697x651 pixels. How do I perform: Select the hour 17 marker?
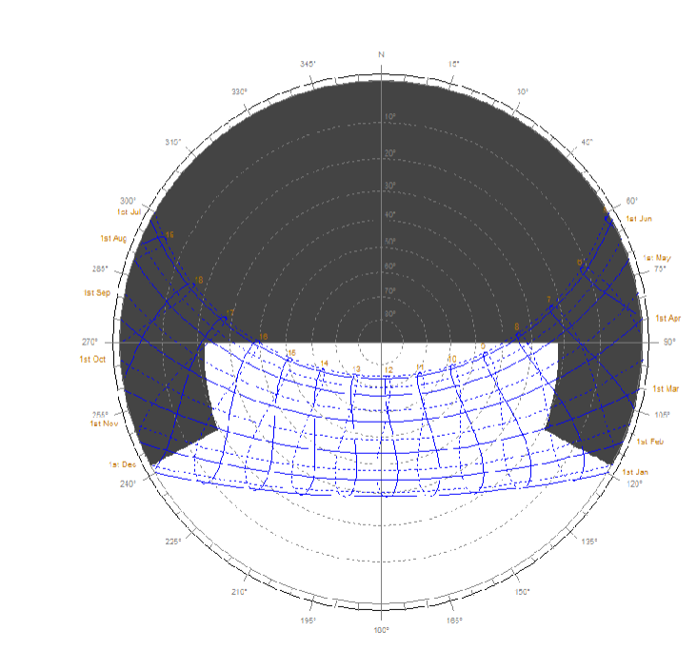[229, 314]
